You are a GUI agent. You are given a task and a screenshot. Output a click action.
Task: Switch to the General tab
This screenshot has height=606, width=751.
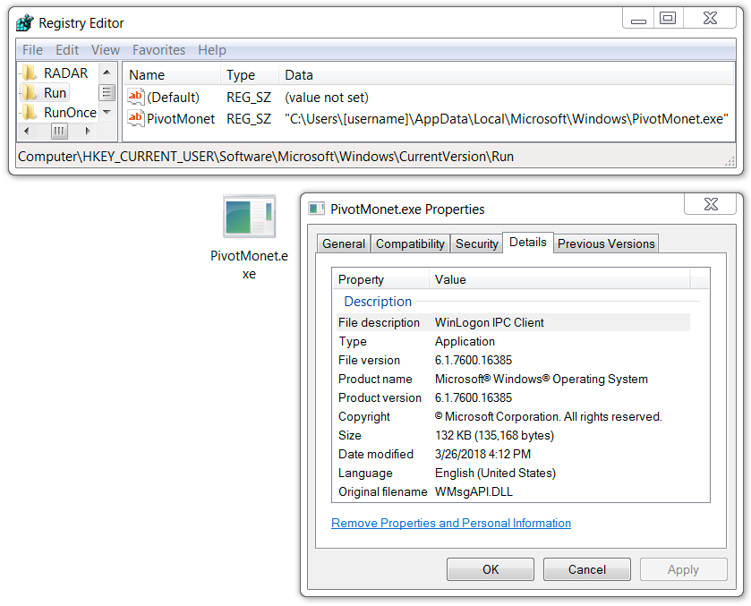(344, 243)
